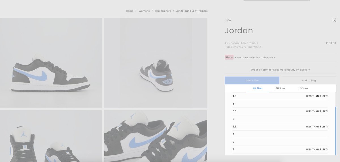Click Air Jordan 1 Low Trainers breadcrumb
The width and height of the screenshot is (340, 162).
point(192,11)
